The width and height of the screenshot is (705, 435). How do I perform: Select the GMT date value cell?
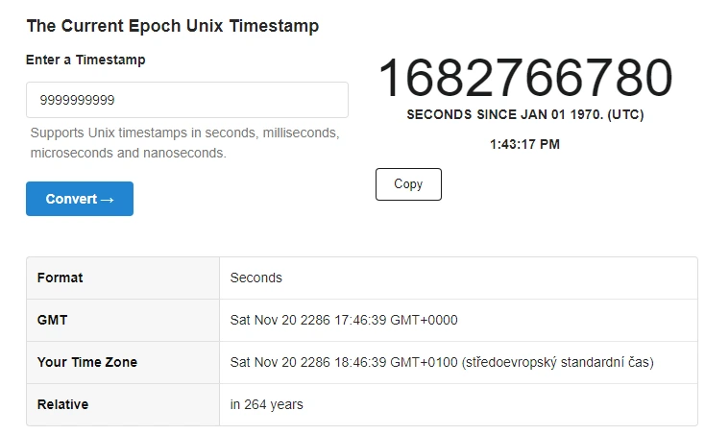[458, 320]
